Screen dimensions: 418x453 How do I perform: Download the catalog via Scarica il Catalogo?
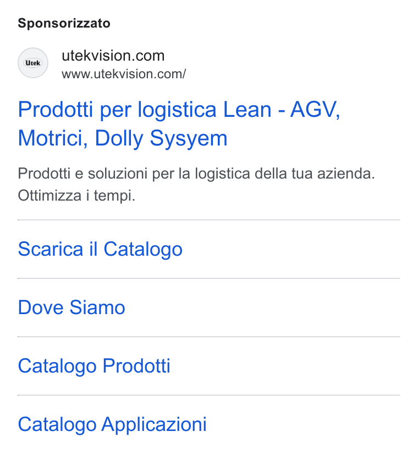pos(100,249)
